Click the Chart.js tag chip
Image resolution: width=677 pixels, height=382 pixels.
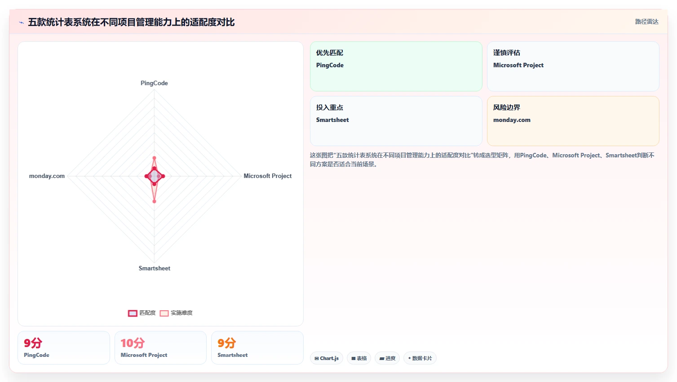pos(327,358)
